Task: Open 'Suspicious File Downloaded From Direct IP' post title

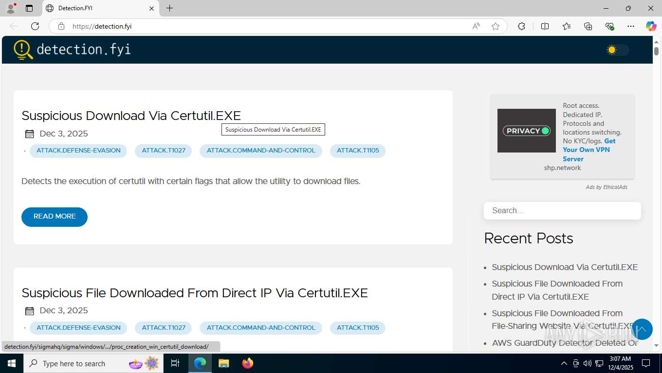Action: pos(195,293)
